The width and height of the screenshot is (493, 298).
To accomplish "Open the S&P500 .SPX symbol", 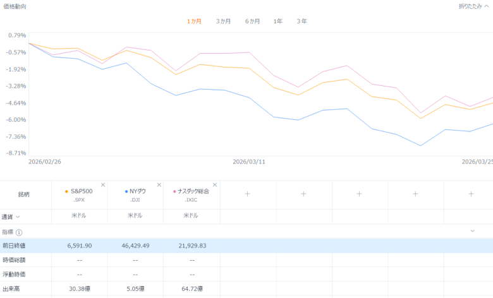I will point(79,200).
